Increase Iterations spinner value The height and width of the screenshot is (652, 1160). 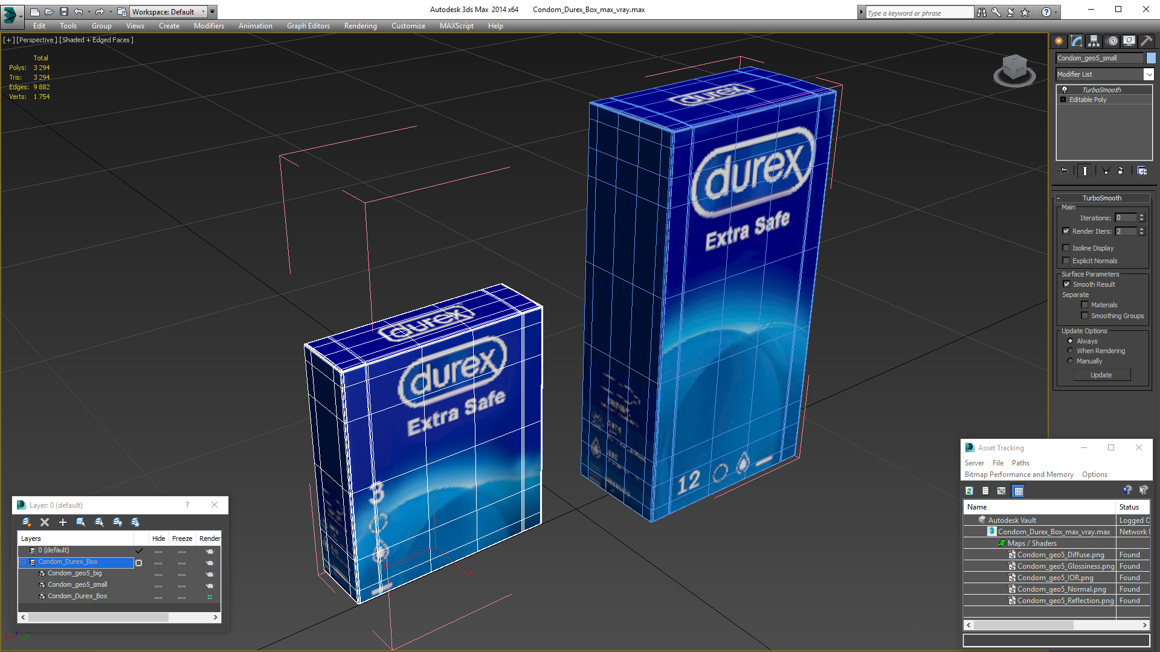point(1142,216)
